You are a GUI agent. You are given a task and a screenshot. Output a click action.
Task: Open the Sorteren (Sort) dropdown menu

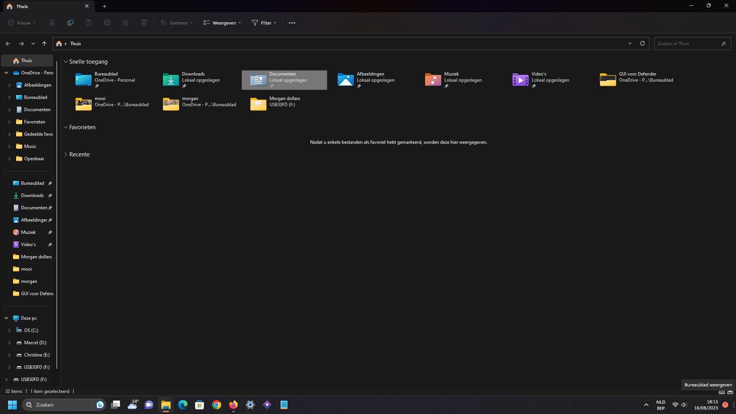[x=176, y=23]
